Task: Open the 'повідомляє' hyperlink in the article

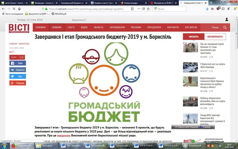Action: tap(64, 135)
